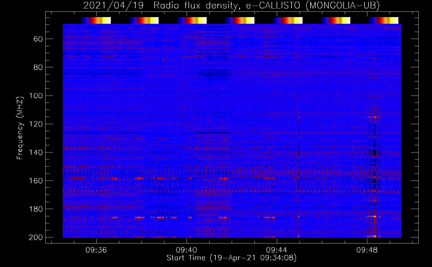The height and width of the screenshot is (267, 432).
Task: Click the 09:36 time tick label
Action: pyautogui.click(x=96, y=250)
